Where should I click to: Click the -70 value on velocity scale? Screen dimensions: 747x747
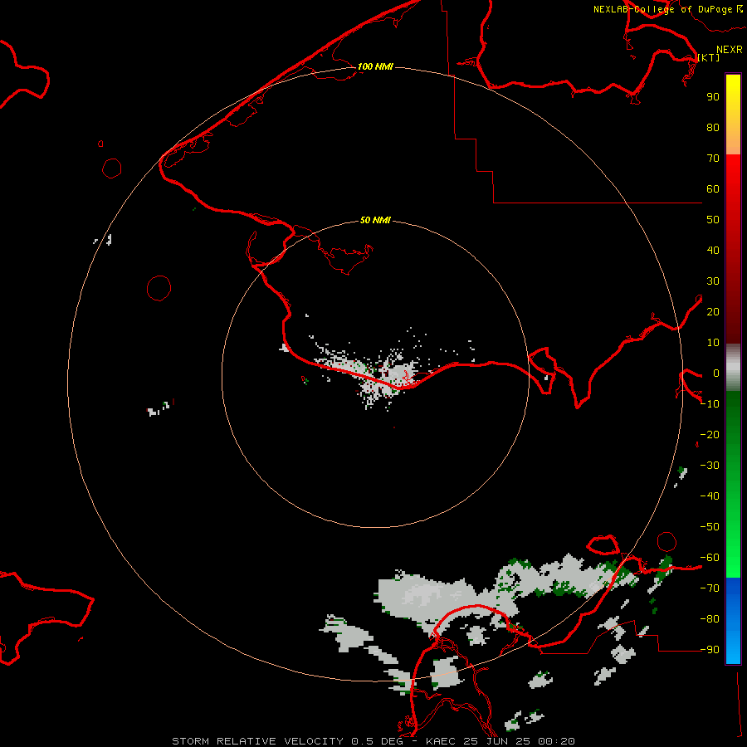coord(710,588)
